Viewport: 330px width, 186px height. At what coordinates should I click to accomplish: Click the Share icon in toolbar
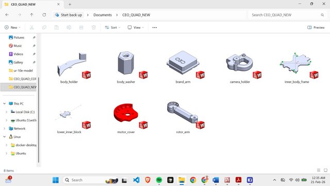[x=81, y=27]
